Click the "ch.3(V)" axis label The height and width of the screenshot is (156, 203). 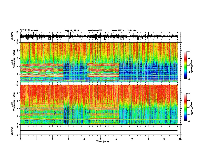point(12,131)
